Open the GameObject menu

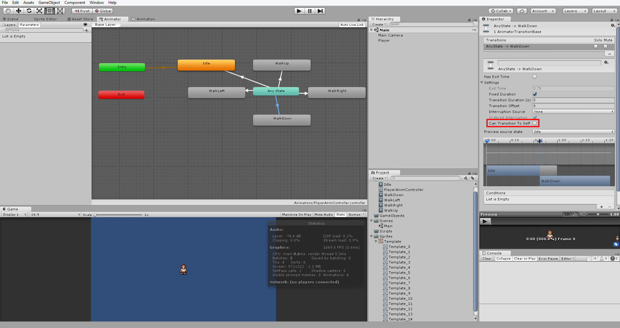[x=49, y=3]
